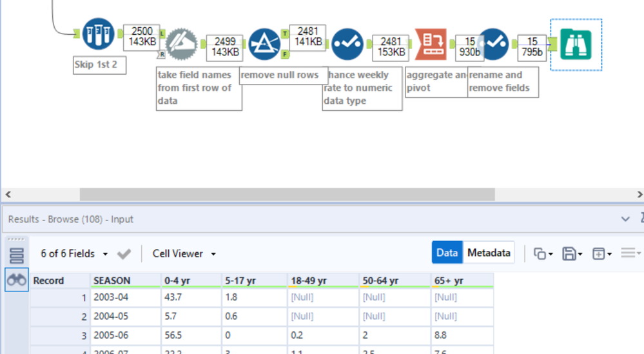This screenshot has width=644, height=354.
Task: Select record row number 3
Action: tap(60, 335)
